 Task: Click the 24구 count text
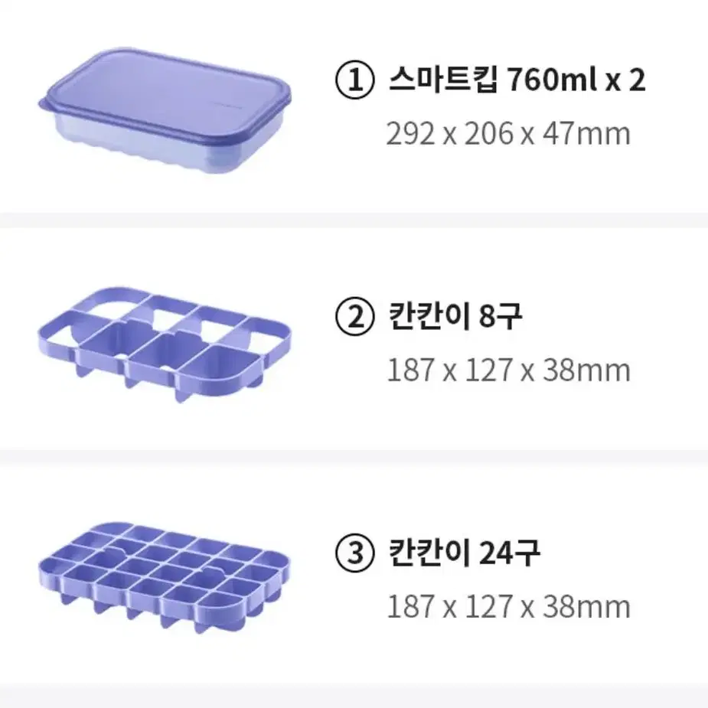[509, 552]
